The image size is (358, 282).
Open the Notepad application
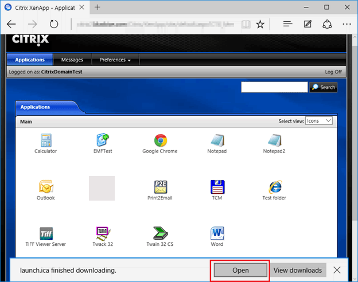(x=217, y=144)
